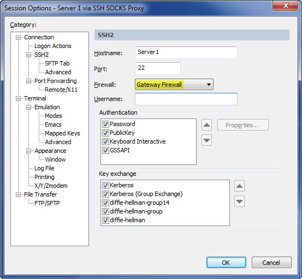
Task: Move authentication method up with arrow
Action: [x=206, y=125]
